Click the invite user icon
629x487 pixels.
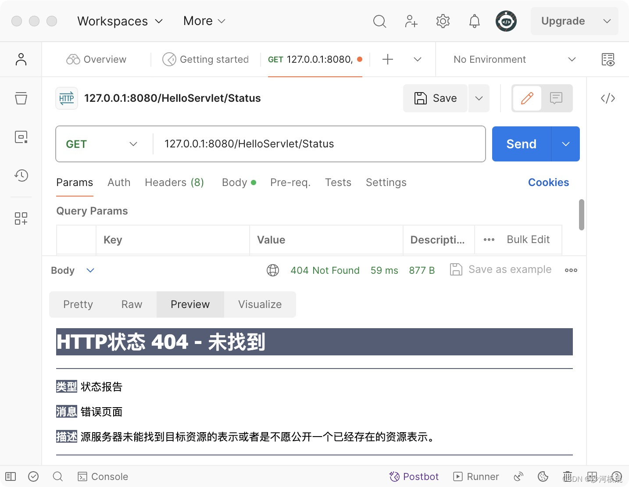[x=411, y=21]
